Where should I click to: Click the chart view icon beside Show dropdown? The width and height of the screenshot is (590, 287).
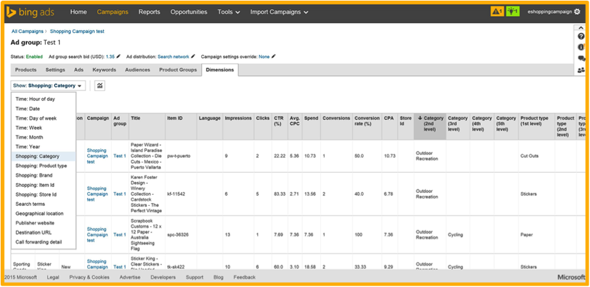[100, 85]
